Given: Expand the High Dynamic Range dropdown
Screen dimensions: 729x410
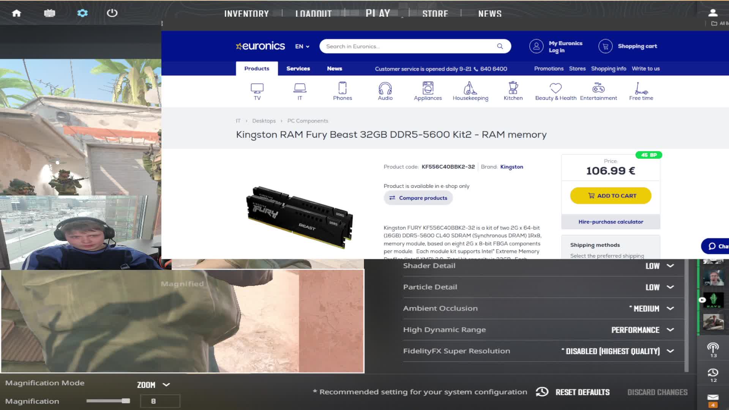Looking at the screenshot, I should (670, 330).
